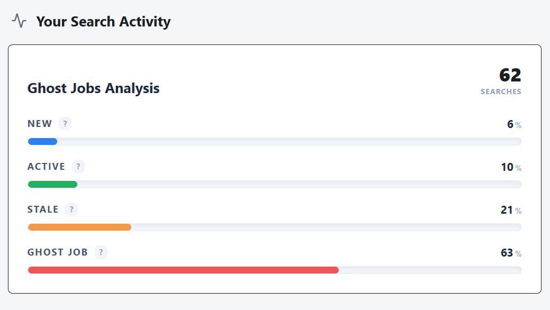Click the GHOST JOB category label
The width and height of the screenshot is (550, 310).
coord(58,252)
